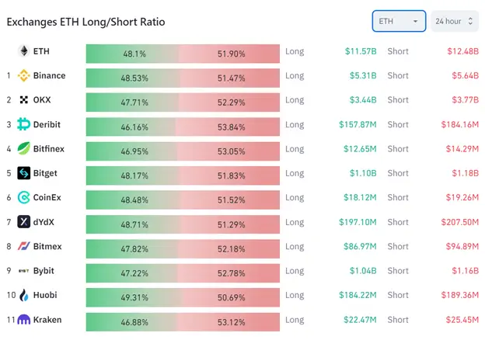The image size is (485, 340).
Task: Click the Deribit exchange logo
Action: click(x=23, y=124)
